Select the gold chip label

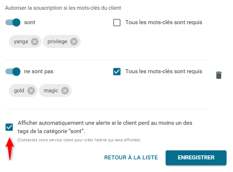19,91
